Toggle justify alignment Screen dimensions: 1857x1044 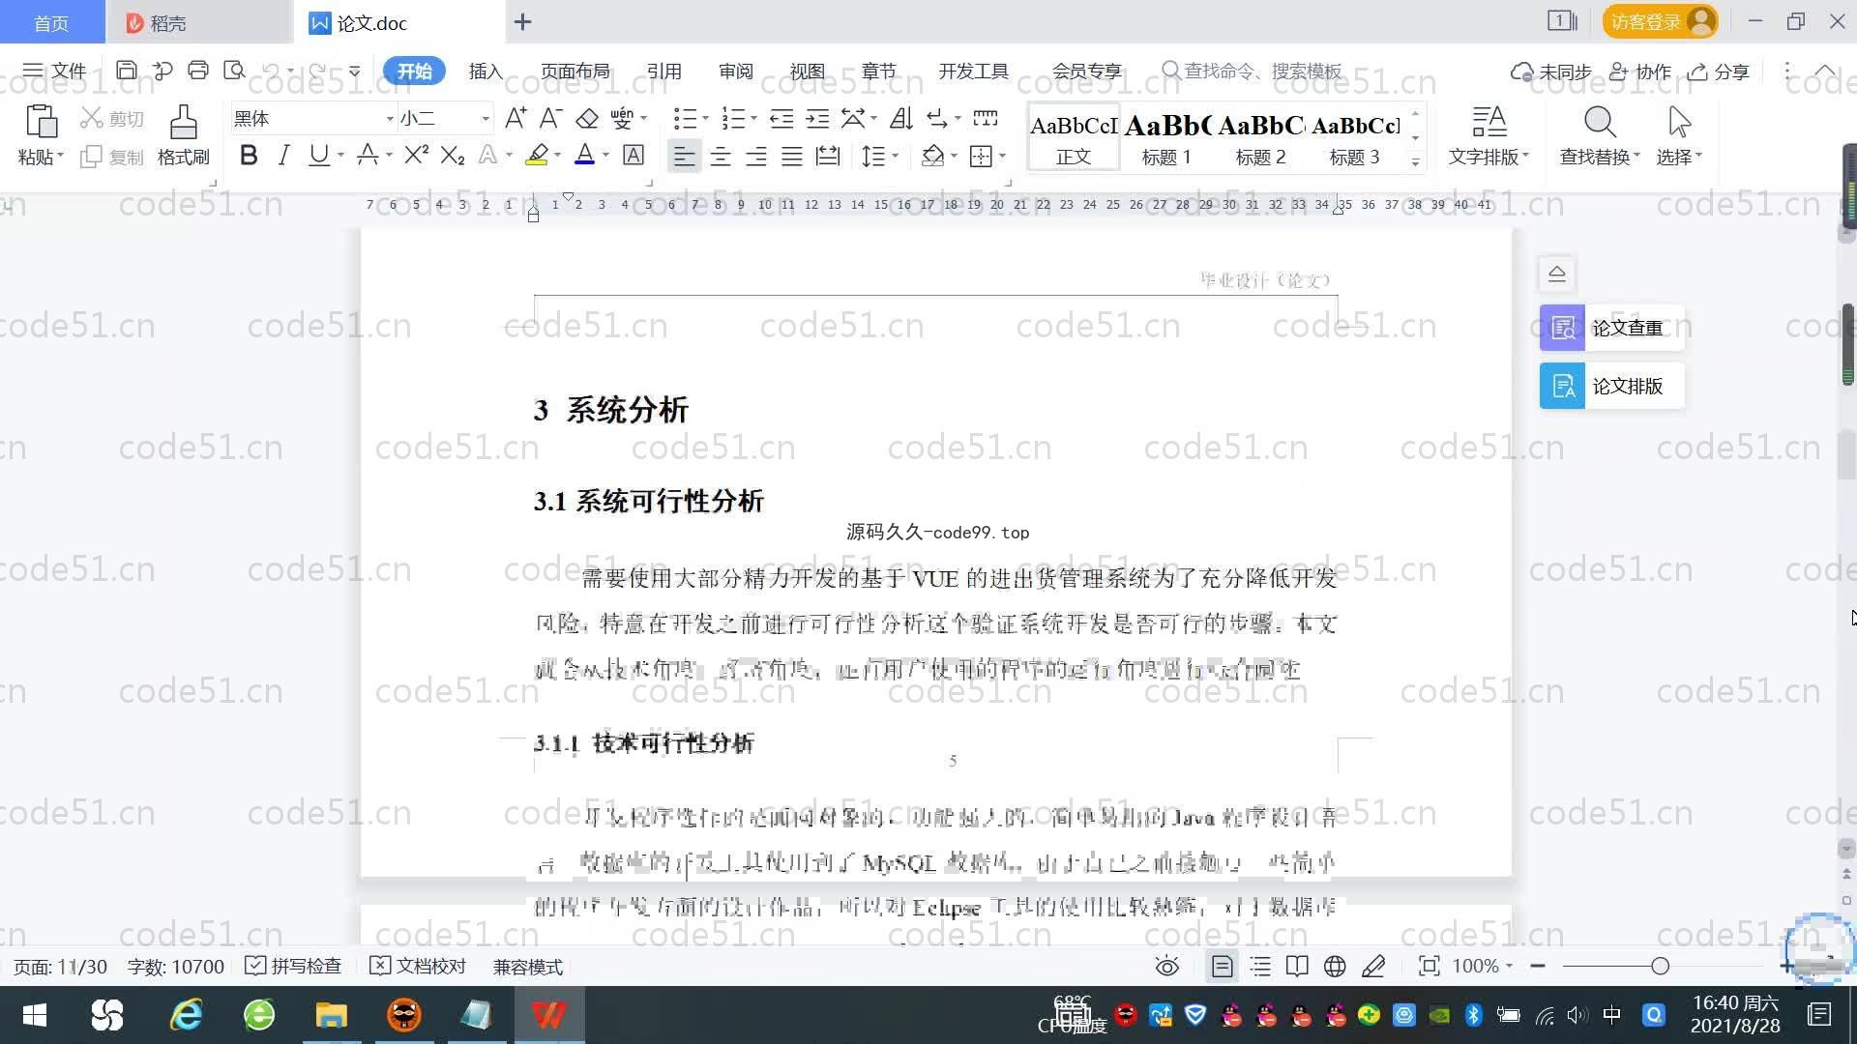[792, 156]
